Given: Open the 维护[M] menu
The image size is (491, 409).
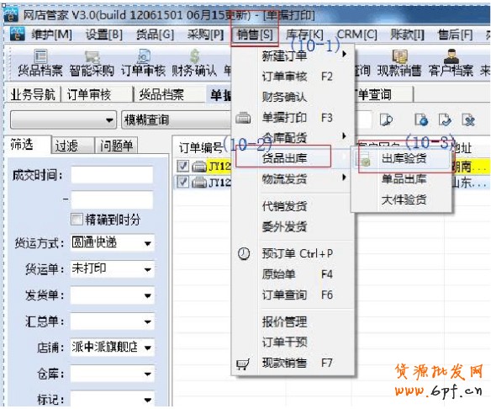Looking at the screenshot, I should pyautogui.click(x=51, y=35).
